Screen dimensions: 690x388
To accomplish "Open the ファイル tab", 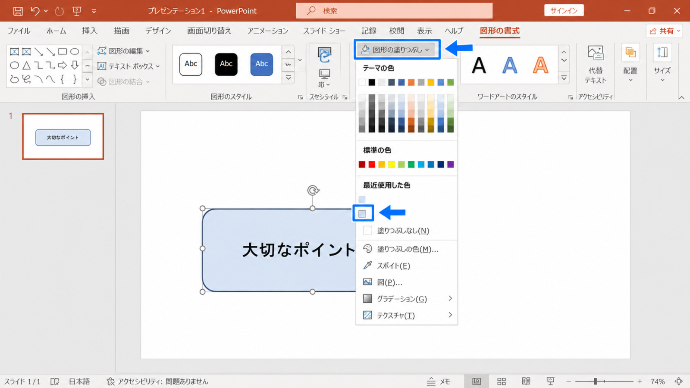I will point(19,31).
